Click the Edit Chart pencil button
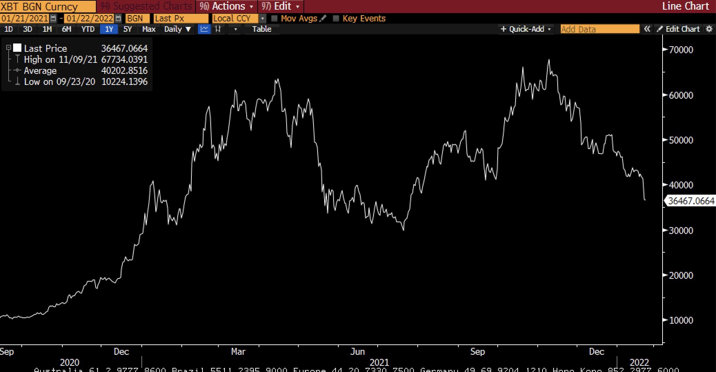Viewport: 716px width, 372px height. (x=678, y=29)
